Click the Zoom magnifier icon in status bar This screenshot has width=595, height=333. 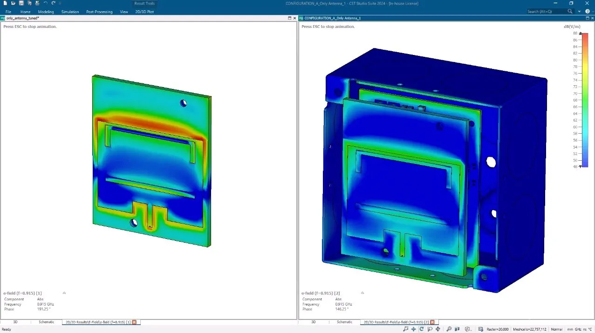tap(449, 329)
